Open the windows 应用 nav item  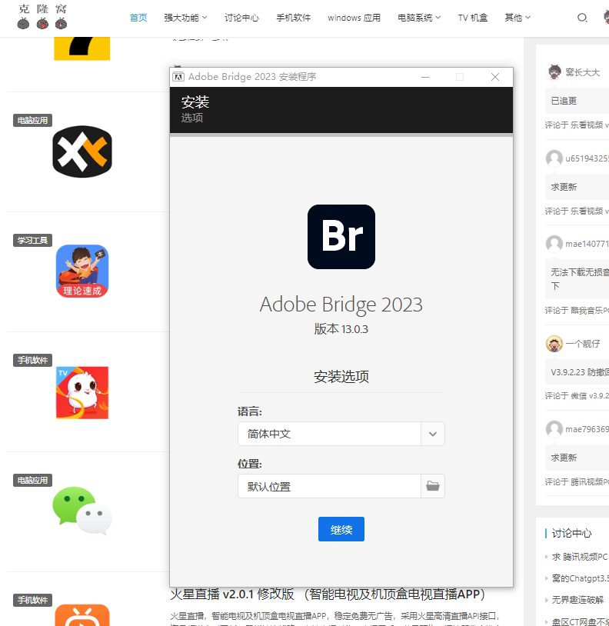354,18
